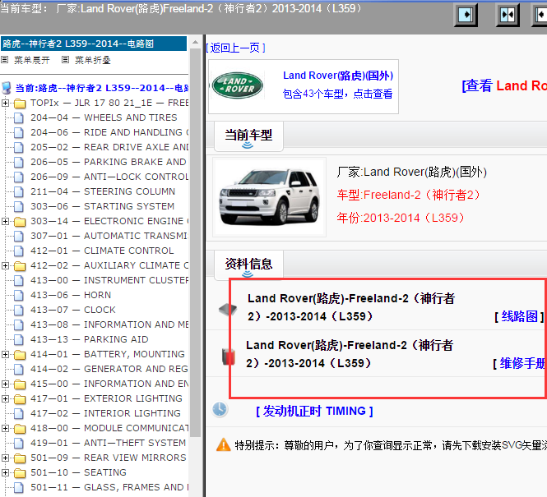This screenshot has width=547, height=497.
Task: Click header 路虎--神行者2 L359--2014--电路图
Action: 94,44
